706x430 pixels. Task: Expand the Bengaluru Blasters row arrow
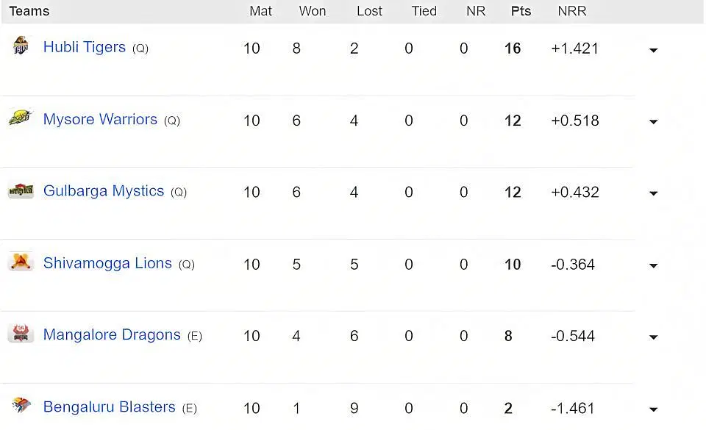coord(653,409)
